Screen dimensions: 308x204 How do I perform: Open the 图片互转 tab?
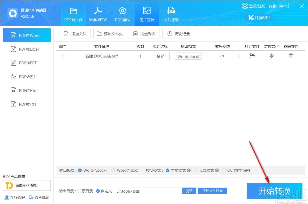(x=147, y=13)
